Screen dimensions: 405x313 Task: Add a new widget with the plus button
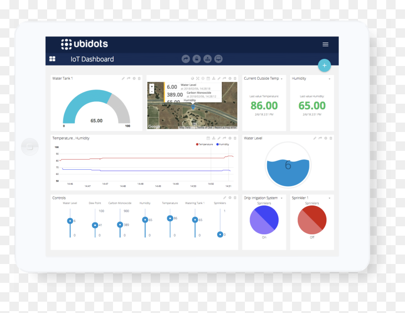pos(324,66)
